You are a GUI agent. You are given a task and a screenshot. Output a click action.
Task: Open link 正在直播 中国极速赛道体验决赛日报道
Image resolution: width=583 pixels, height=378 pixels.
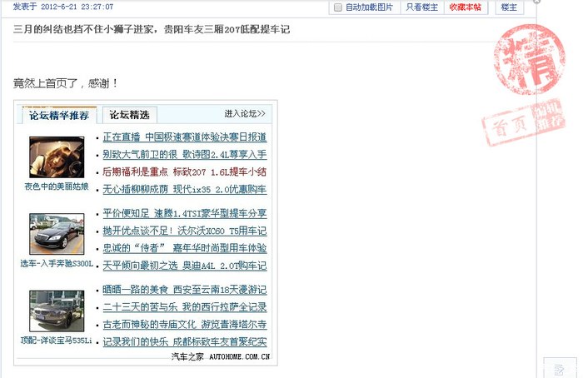coord(184,137)
